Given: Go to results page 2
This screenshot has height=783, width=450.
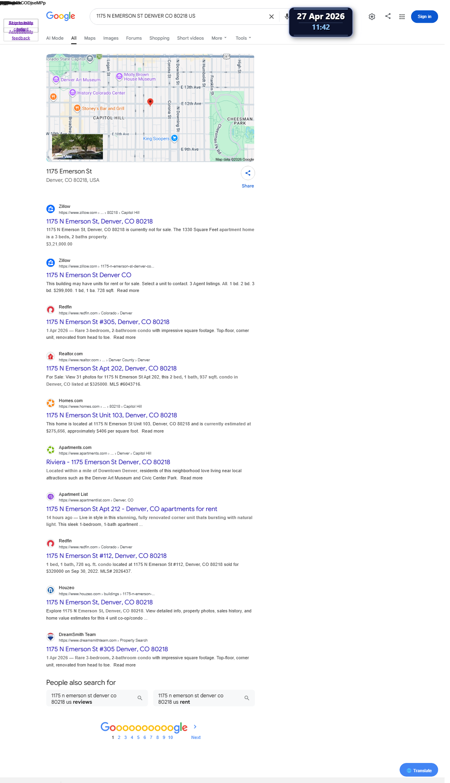Looking at the screenshot, I should tap(119, 737).
